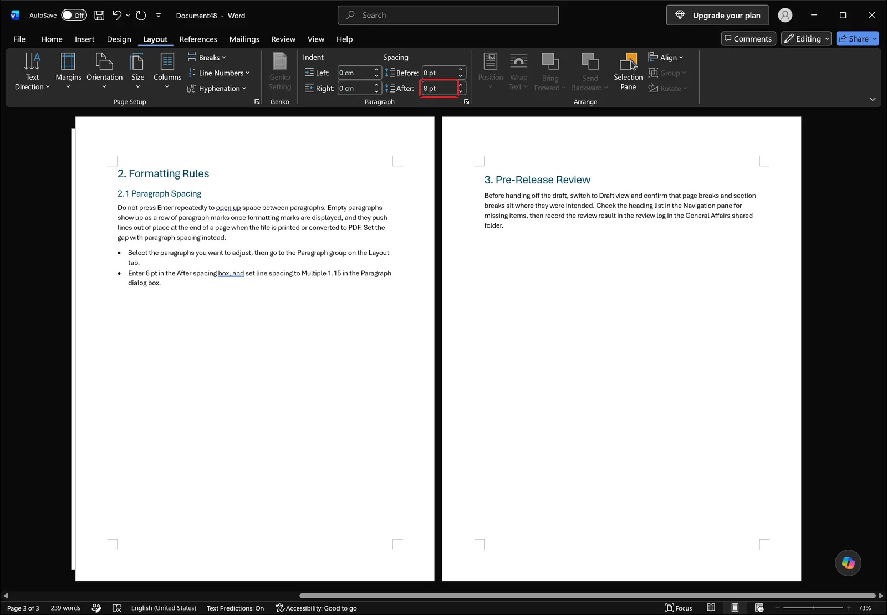Toggle the AutoSave switch

[74, 16]
